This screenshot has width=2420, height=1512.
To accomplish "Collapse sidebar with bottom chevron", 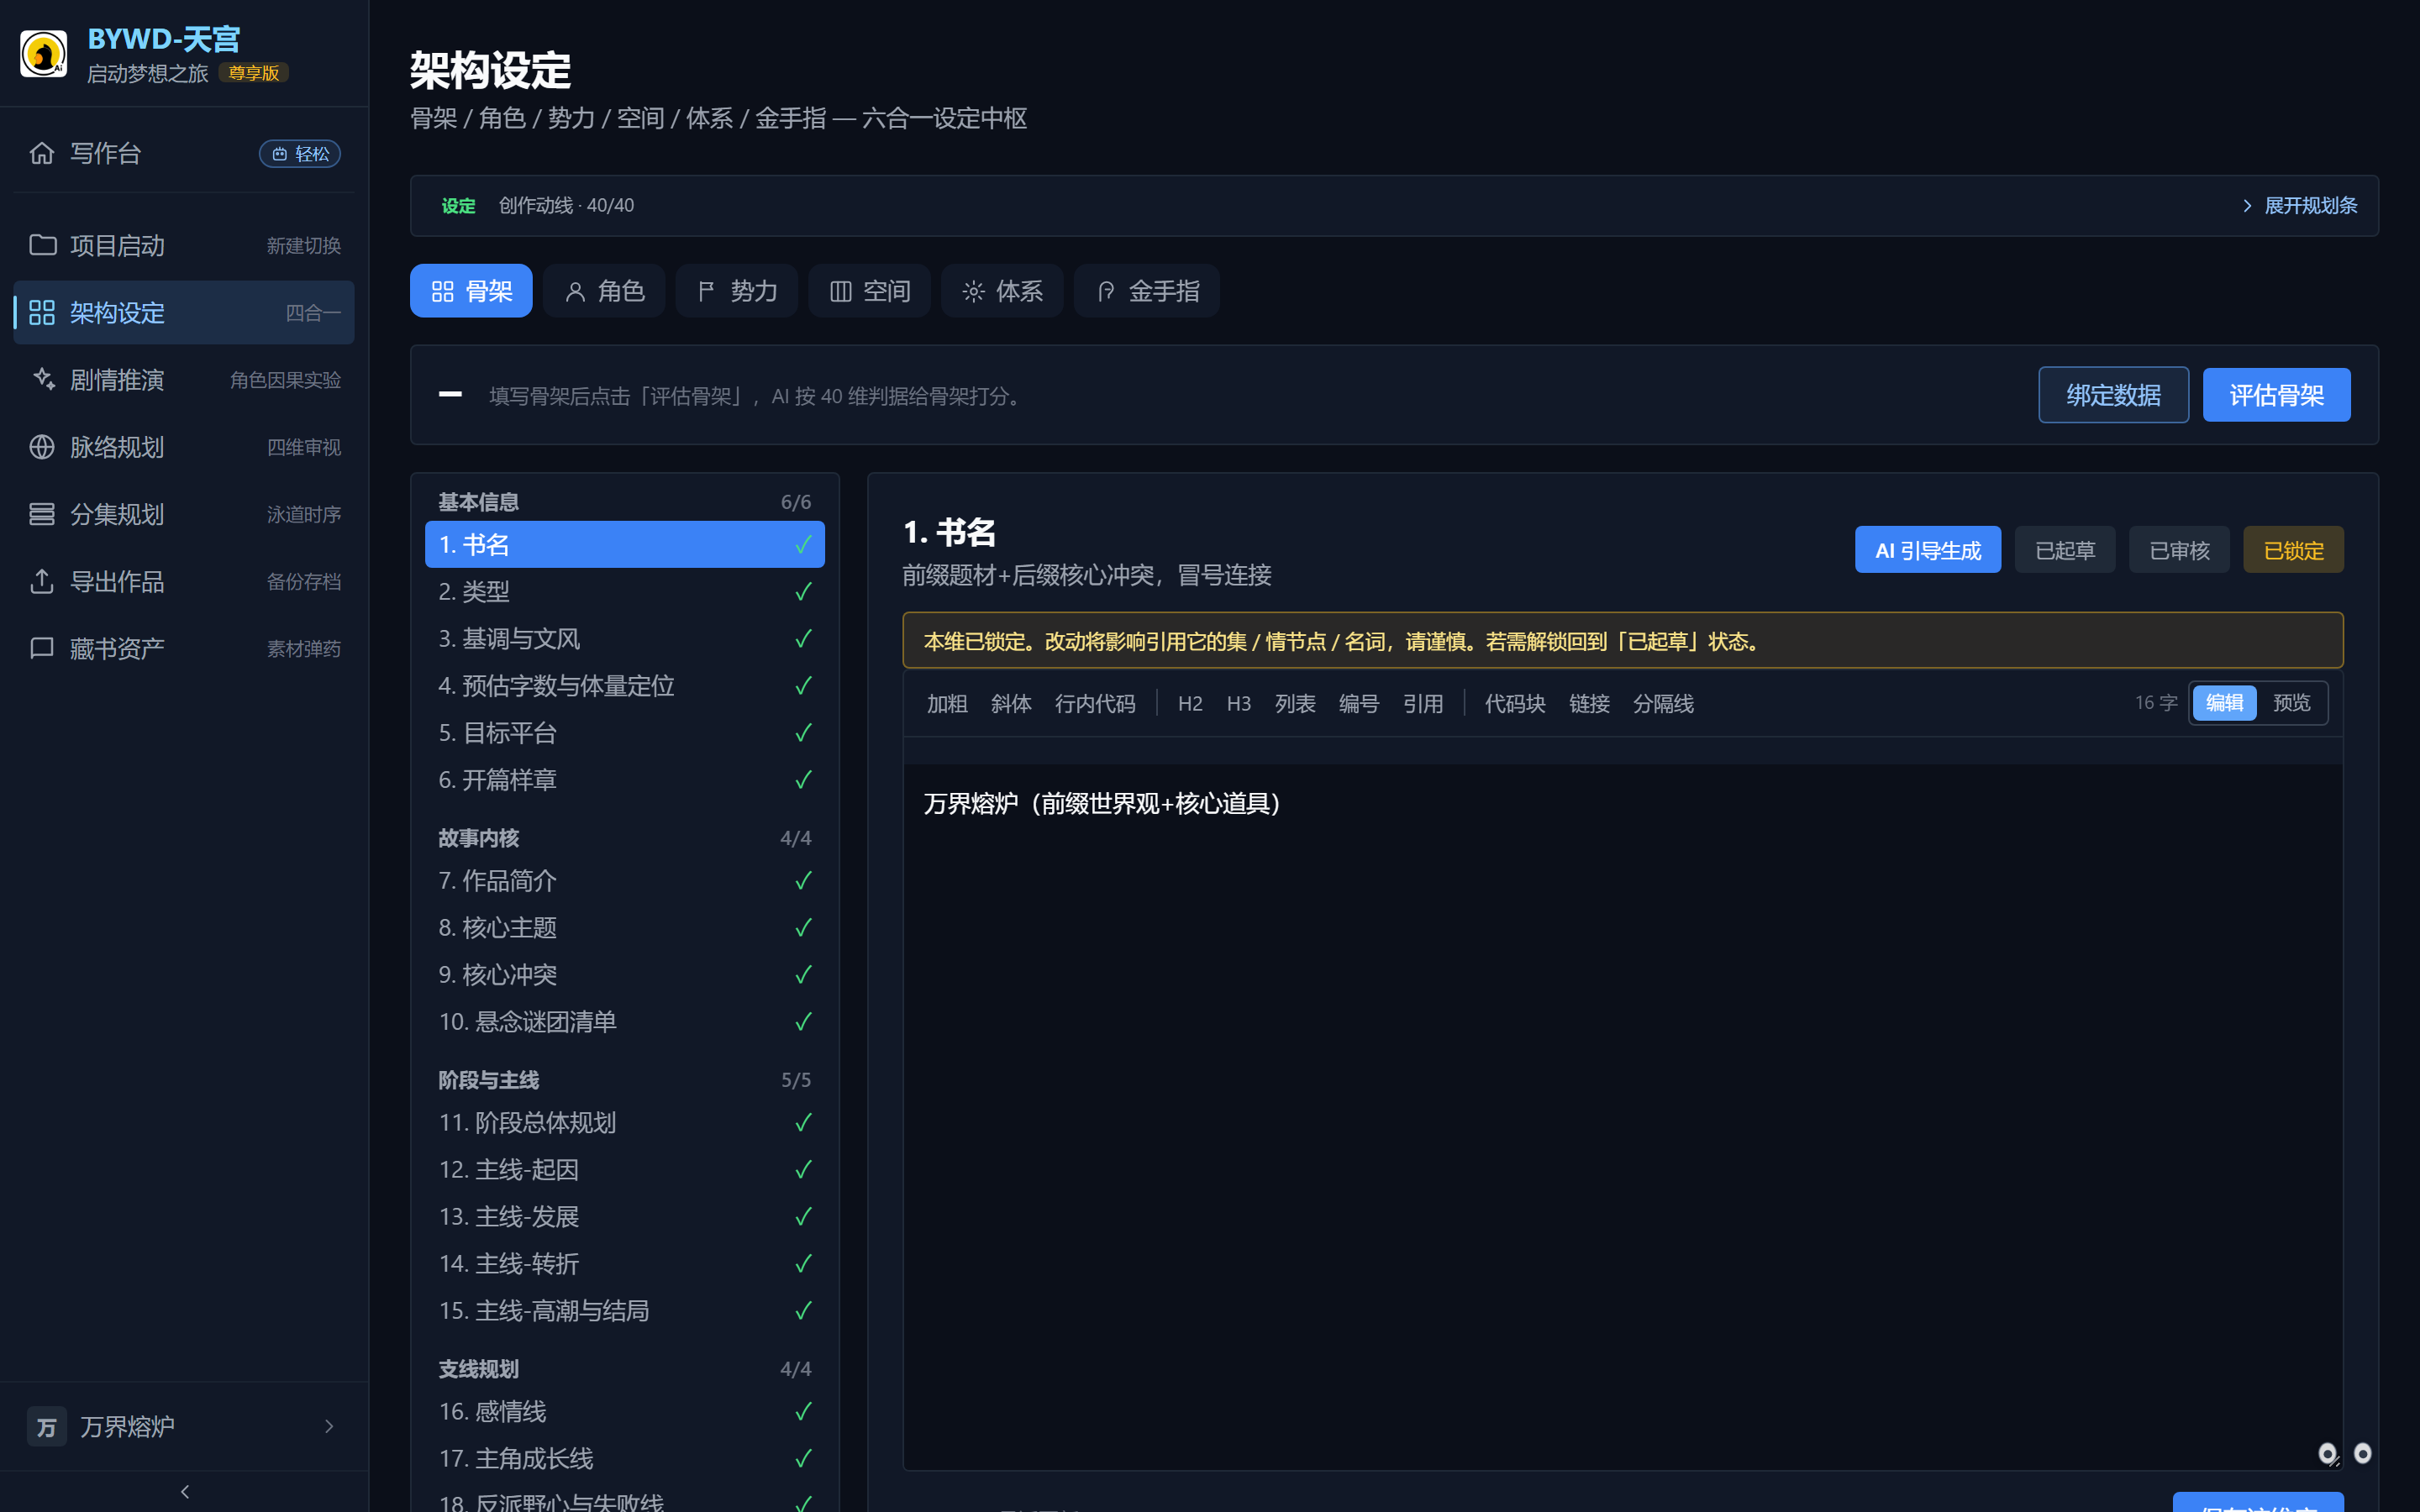I will [184, 1491].
